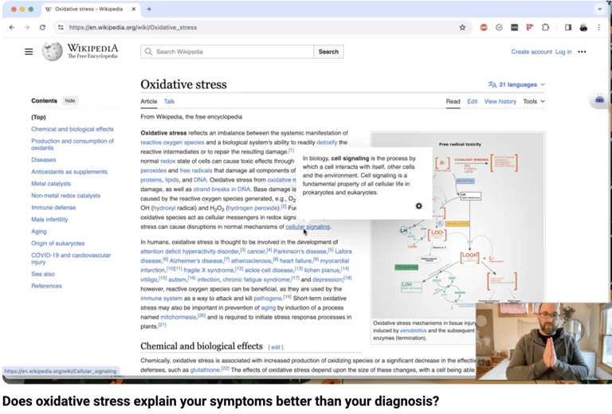Click the Wikipedia globe logo

(53, 52)
